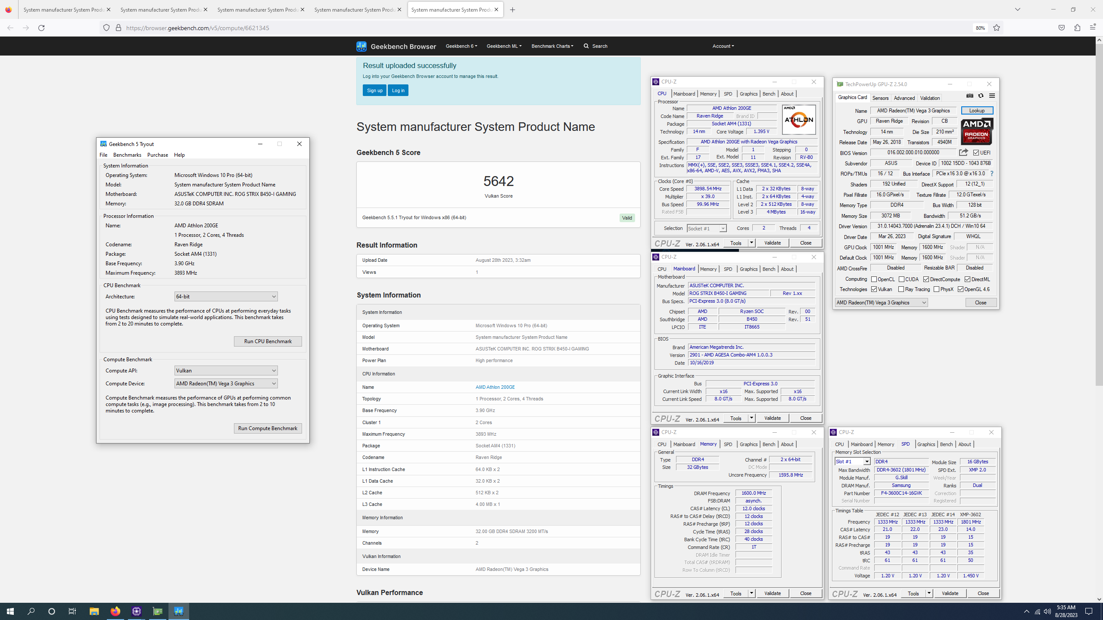Open the Compute API Vulkan dropdown
The image size is (1103, 620).
pos(226,371)
